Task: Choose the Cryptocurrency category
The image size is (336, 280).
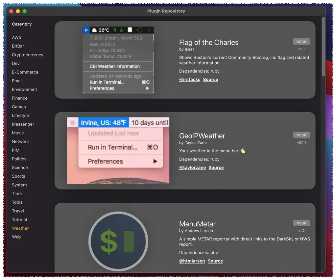Action: [x=27, y=55]
